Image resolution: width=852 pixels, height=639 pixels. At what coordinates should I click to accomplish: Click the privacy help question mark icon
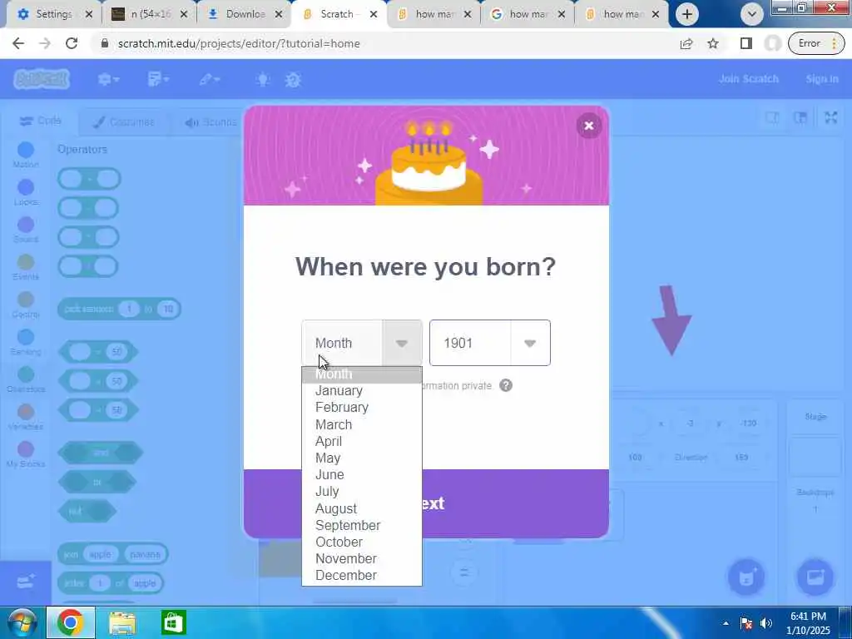click(x=506, y=385)
